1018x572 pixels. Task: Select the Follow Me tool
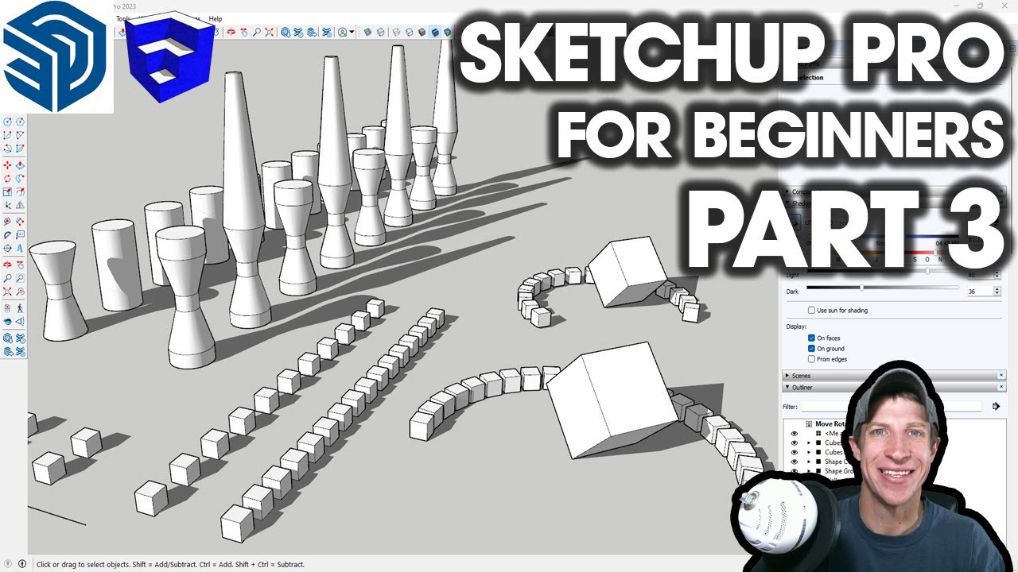21,177
